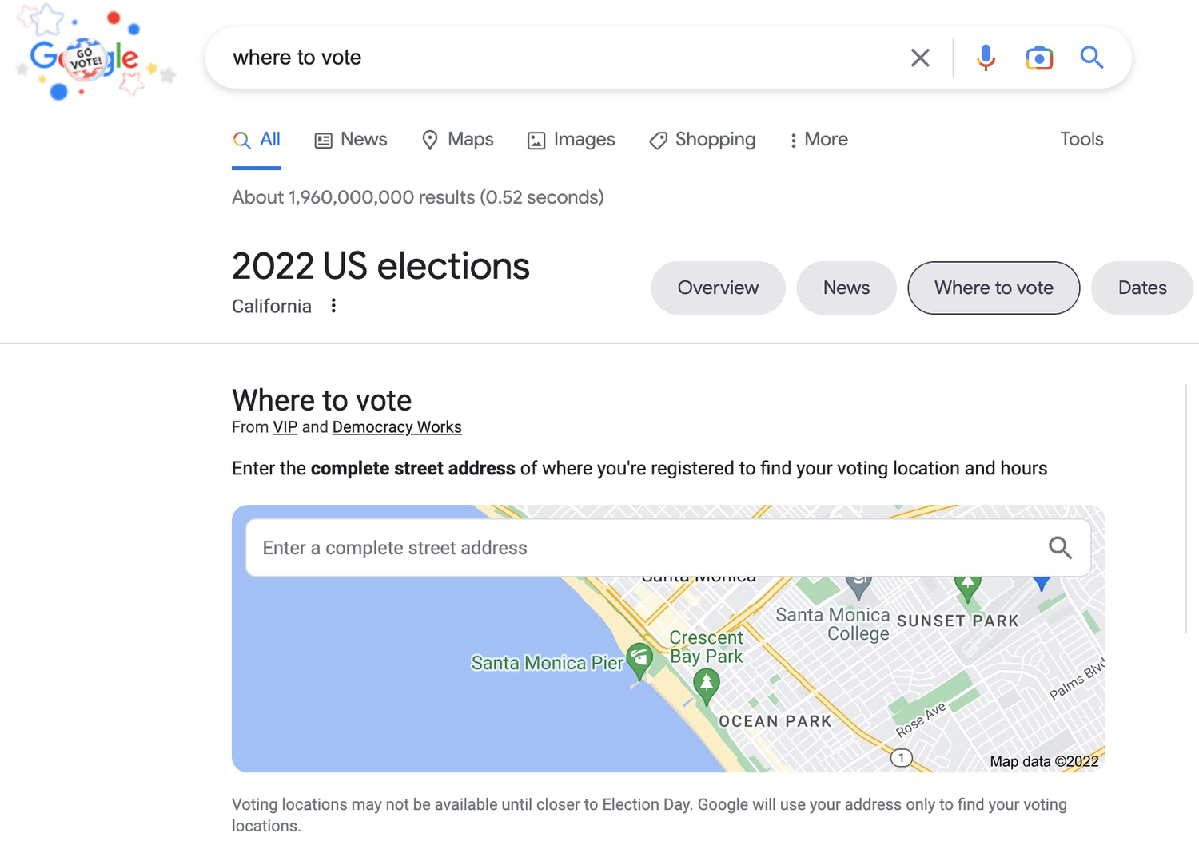Switch to the News tab

pyautogui.click(x=350, y=139)
